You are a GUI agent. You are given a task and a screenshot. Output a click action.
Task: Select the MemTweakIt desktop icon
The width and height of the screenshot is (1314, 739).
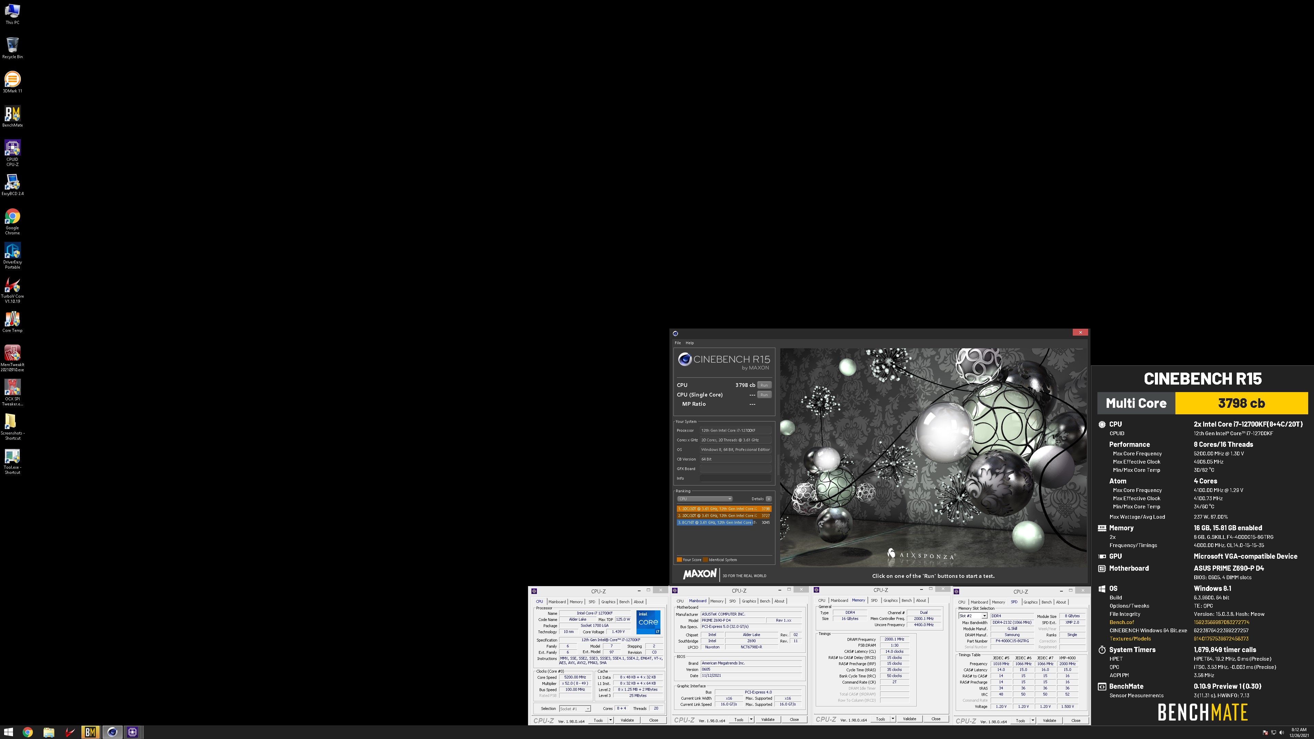pyautogui.click(x=12, y=358)
